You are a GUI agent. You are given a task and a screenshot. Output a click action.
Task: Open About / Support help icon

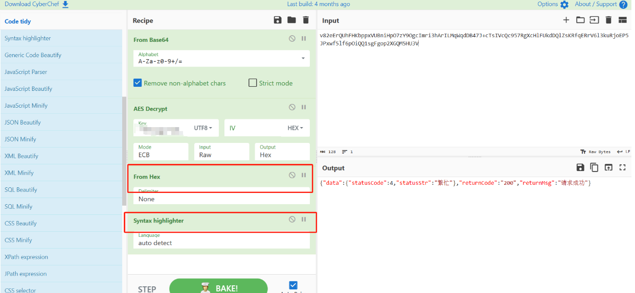point(623,5)
